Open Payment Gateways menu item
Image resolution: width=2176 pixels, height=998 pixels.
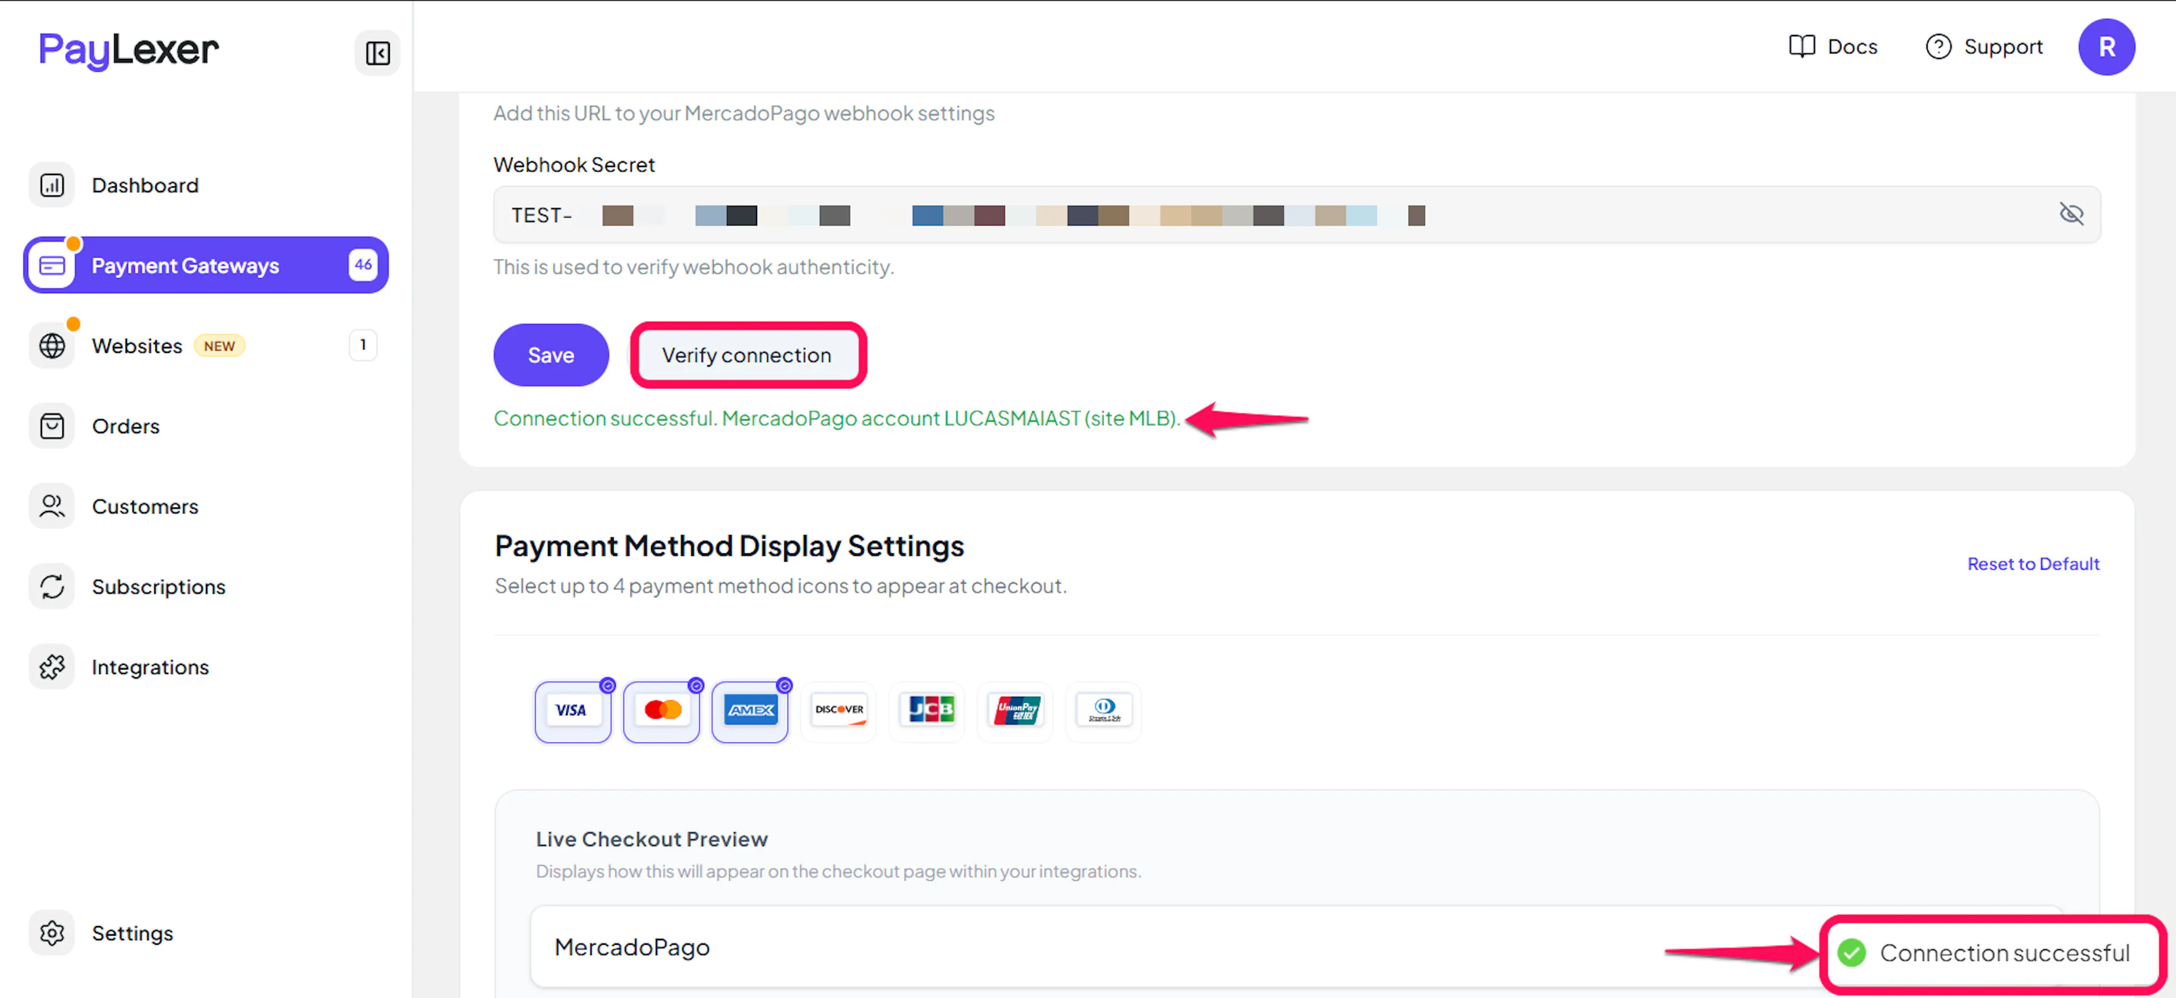point(206,265)
